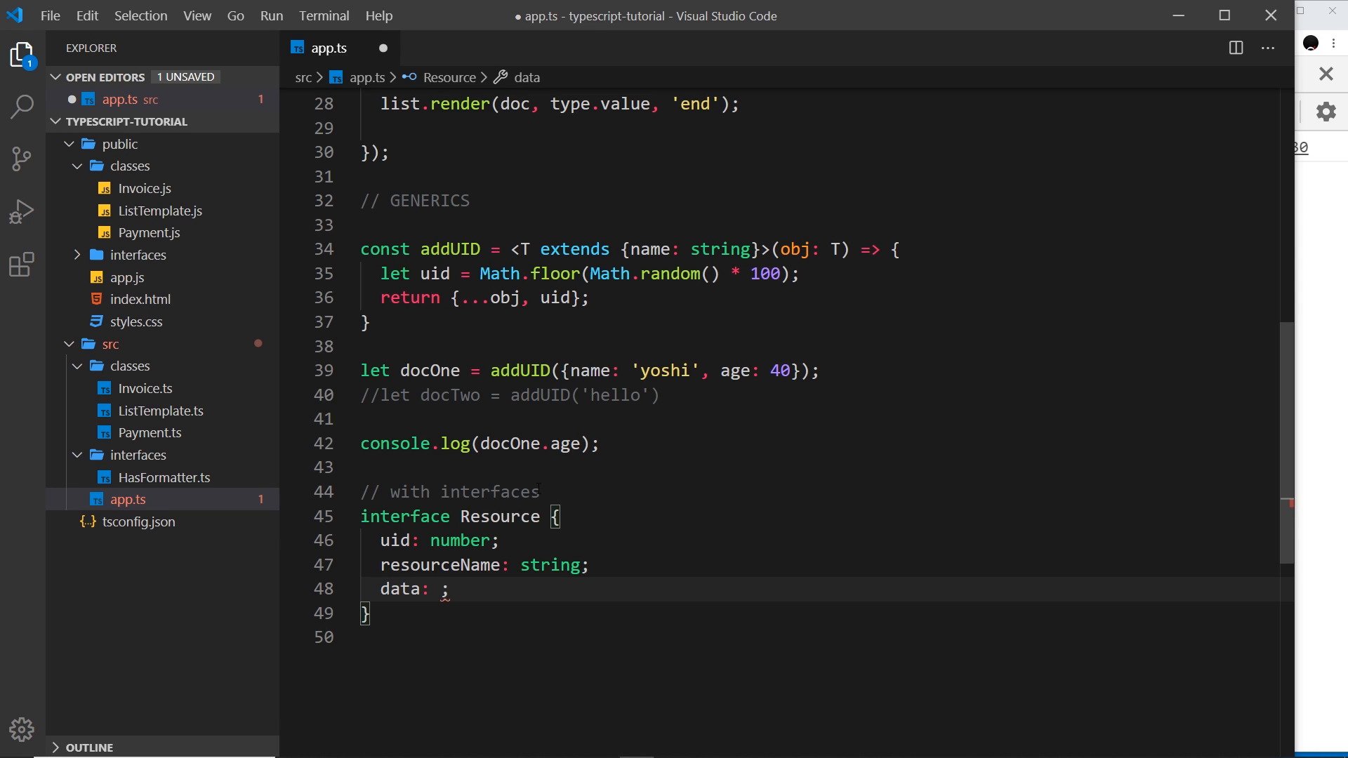1348x758 pixels.
Task: Open the File menu
Action: [x=51, y=15]
